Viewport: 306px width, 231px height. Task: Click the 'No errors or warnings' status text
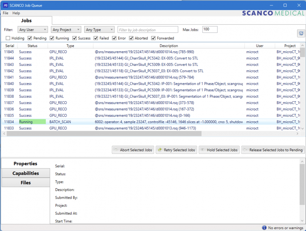click(286, 228)
